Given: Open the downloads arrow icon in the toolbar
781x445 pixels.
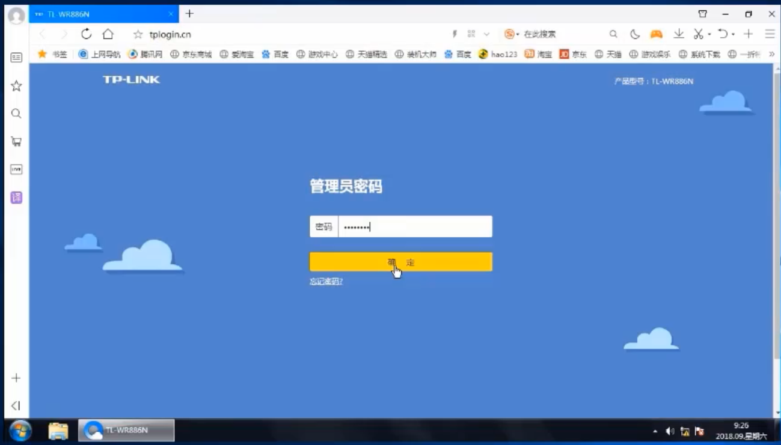Looking at the screenshot, I should click(x=678, y=34).
